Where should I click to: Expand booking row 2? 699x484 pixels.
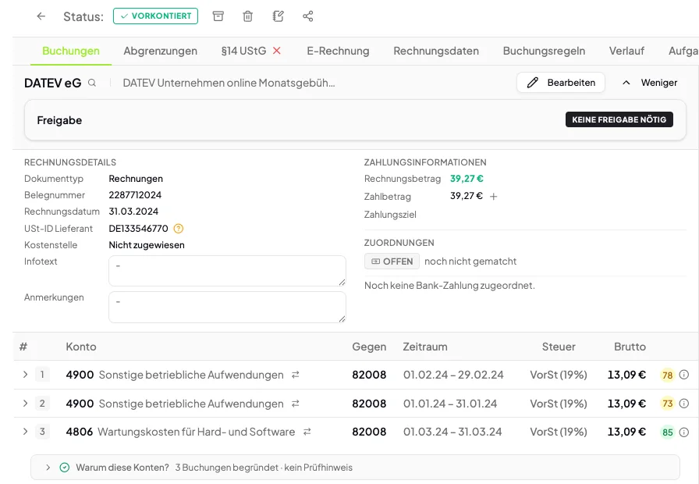26,404
